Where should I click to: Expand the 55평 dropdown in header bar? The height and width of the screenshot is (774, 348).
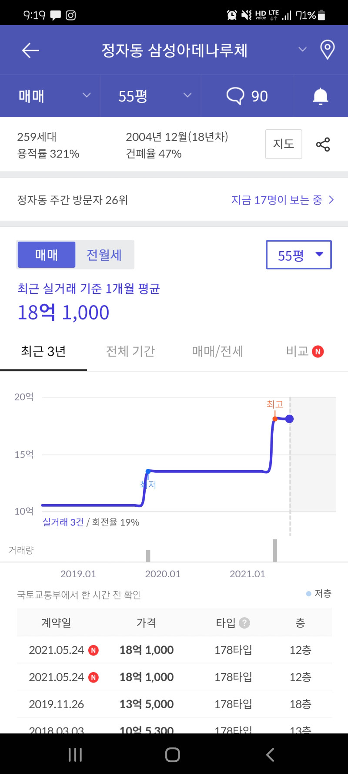[x=154, y=96]
